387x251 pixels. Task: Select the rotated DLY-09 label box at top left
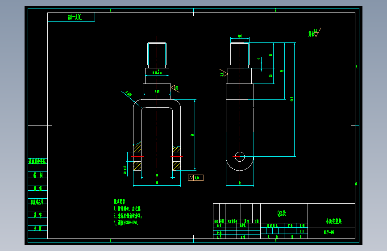point(71,17)
